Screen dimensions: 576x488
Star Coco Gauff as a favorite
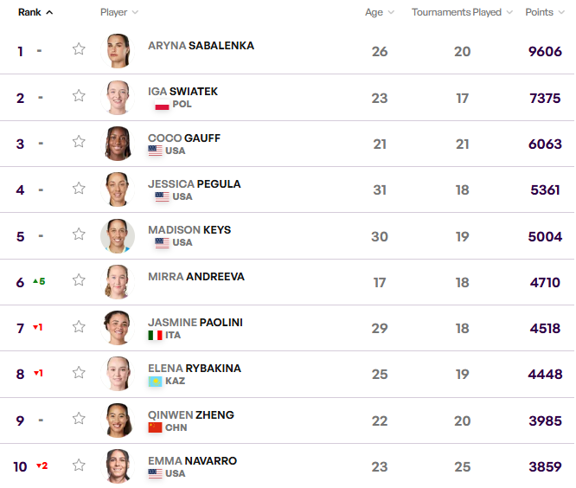pos(79,142)
